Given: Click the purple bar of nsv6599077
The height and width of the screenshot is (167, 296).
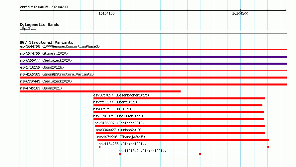Looking at the screenshot, I should (153, 64).
